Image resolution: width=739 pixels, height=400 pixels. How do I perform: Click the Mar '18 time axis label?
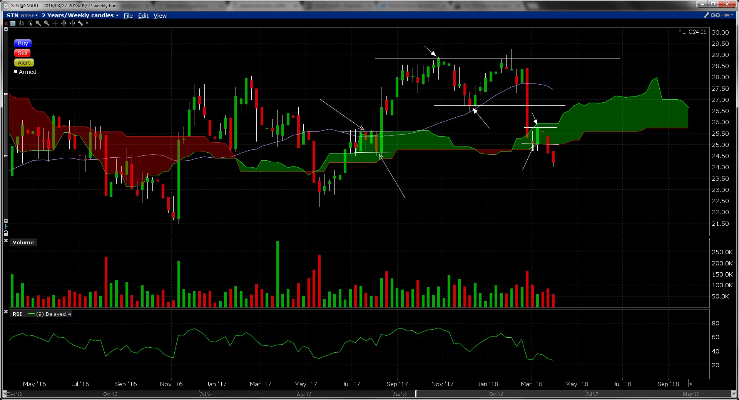pyautogui.click(x=532, y=384)
